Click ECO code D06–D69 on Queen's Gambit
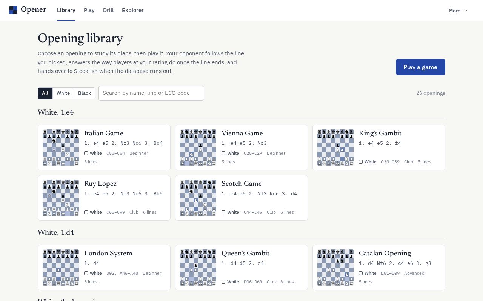 click(x=253, y=282)
